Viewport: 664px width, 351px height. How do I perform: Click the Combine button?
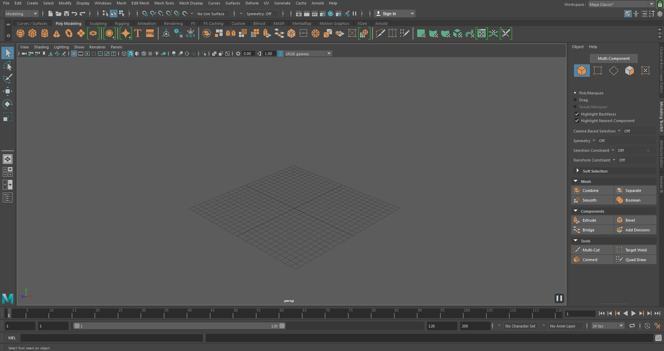[x=592, y=191]
